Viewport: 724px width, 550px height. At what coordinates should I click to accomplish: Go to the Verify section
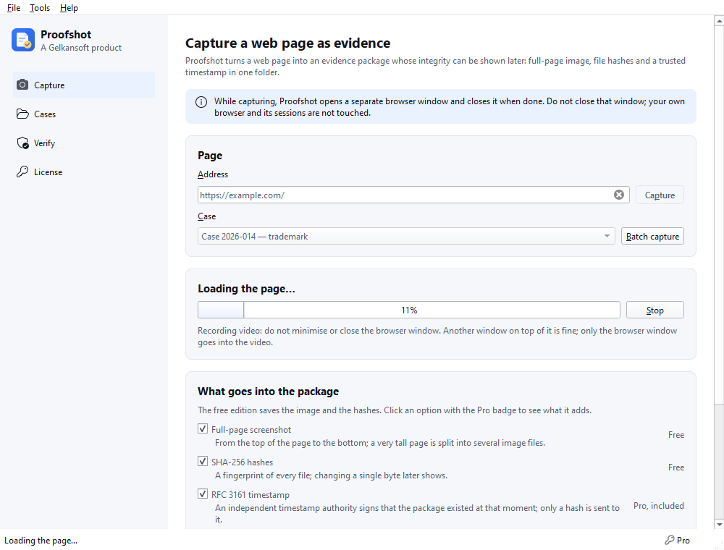[84, 143]
